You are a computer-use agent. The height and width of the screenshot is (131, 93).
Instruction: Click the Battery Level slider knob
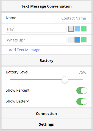tap(65, 80)
